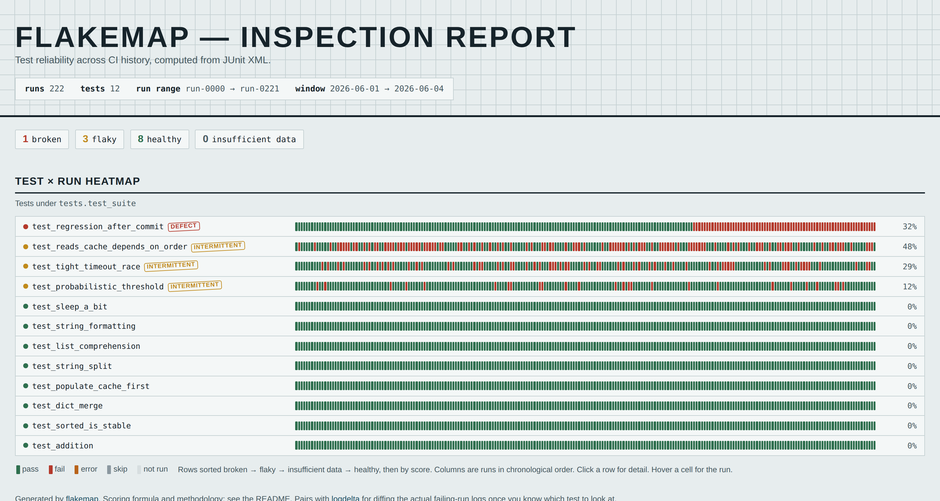Click the INTERMITTENT badge on test_tight_timeout_race
Screen dimensions: 940x501
(171, 266)
